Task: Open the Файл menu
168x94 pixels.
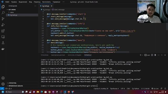Action: [x=7, y=2]
